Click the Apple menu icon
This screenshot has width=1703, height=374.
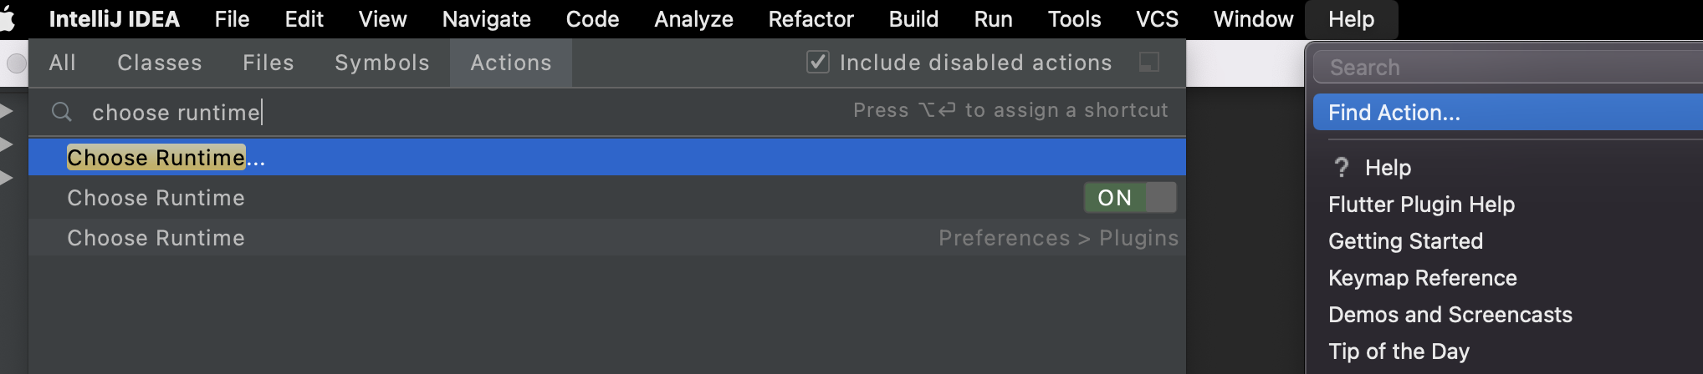[x=7, y=18]
